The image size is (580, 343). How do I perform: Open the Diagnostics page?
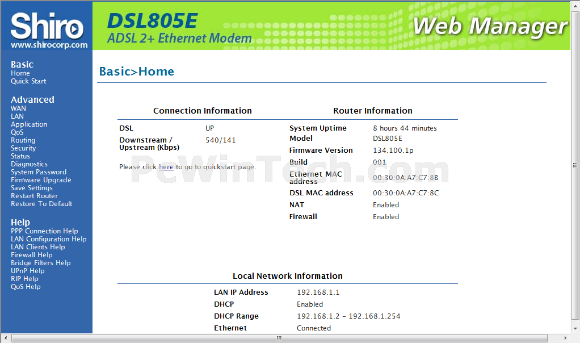[x=29, y=164]
